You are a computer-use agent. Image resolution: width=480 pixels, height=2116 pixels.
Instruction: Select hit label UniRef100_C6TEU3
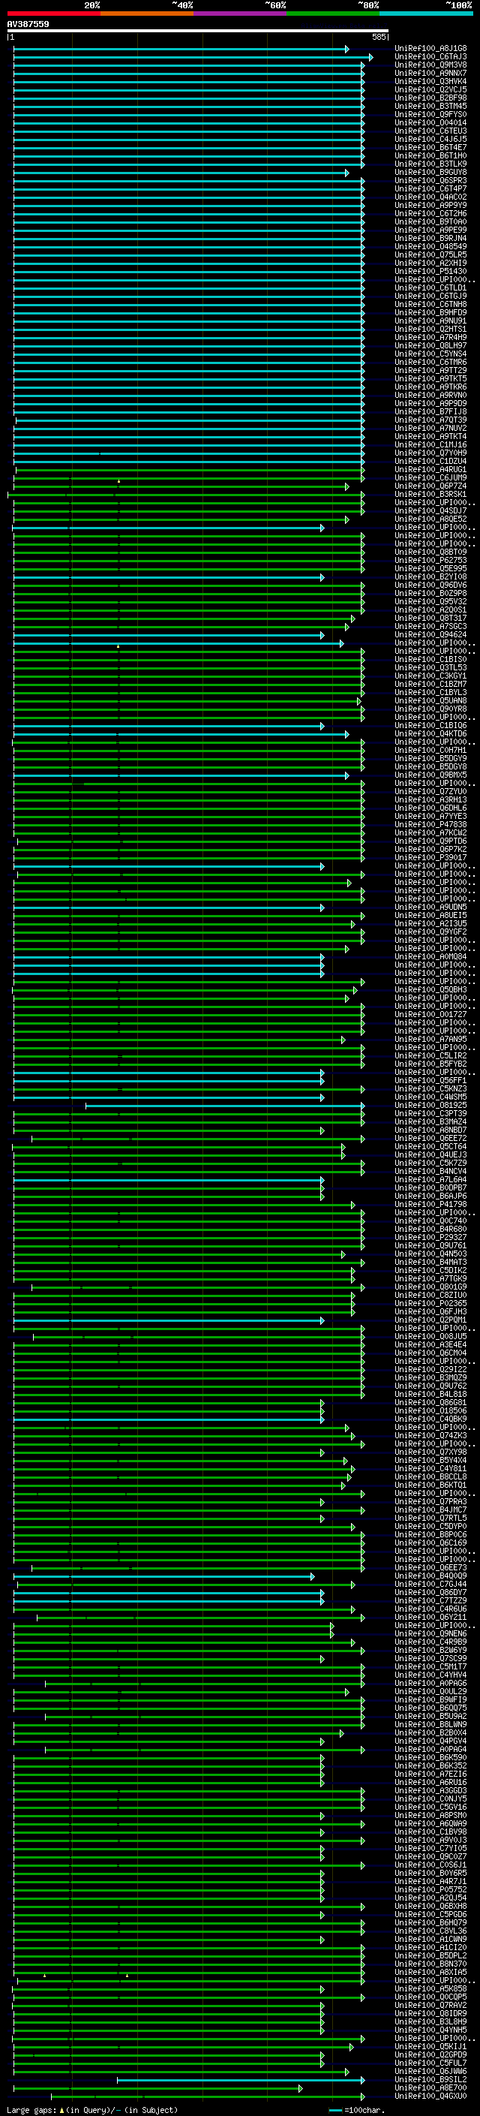(x=430, y=131)
